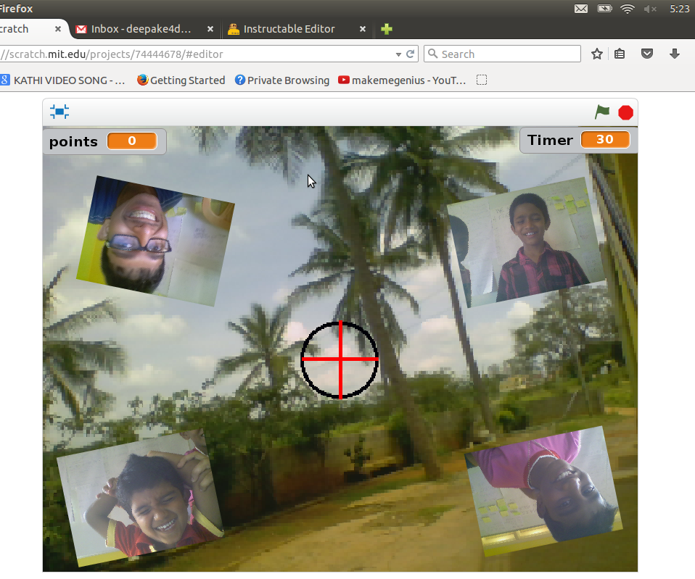Open the Downloads arrow icon

[x=674, y=54]
